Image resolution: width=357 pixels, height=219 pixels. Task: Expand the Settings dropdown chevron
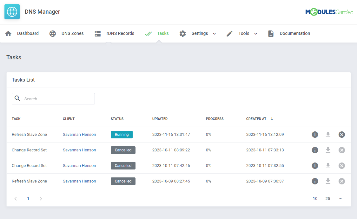(x=214, y=34)
